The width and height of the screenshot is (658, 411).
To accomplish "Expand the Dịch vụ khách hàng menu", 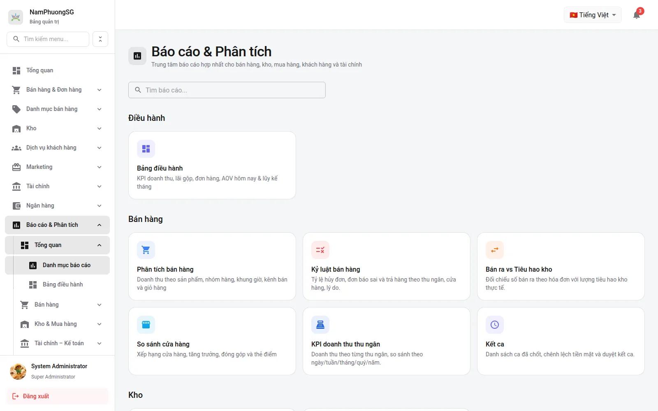I will coord(57,148).
